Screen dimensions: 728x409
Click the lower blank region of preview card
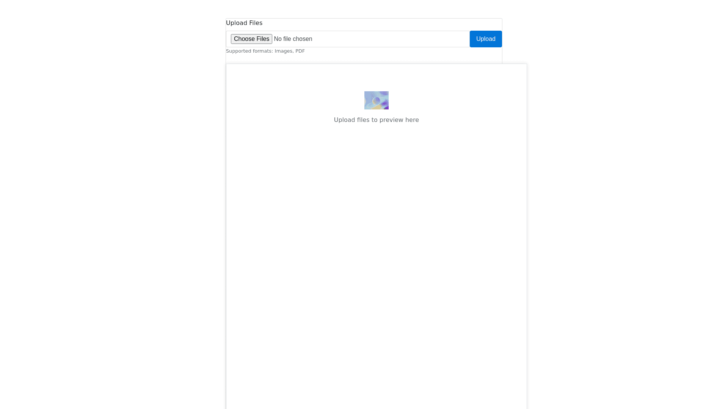[376, 360]
